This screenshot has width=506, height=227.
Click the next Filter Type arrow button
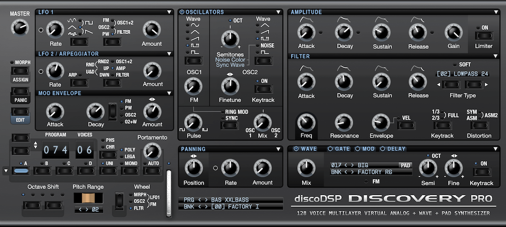pyautogui.click(x=474, y=85)
